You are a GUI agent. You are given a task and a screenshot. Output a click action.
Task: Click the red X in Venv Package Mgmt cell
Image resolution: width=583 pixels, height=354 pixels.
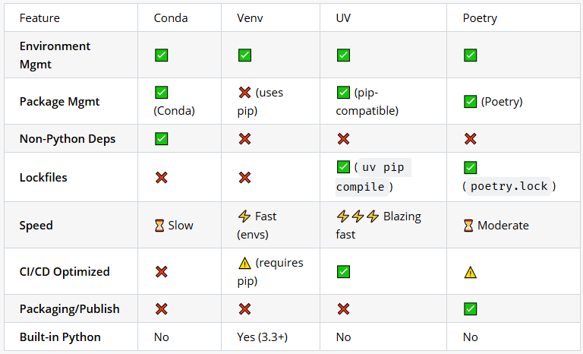(244, 93)
